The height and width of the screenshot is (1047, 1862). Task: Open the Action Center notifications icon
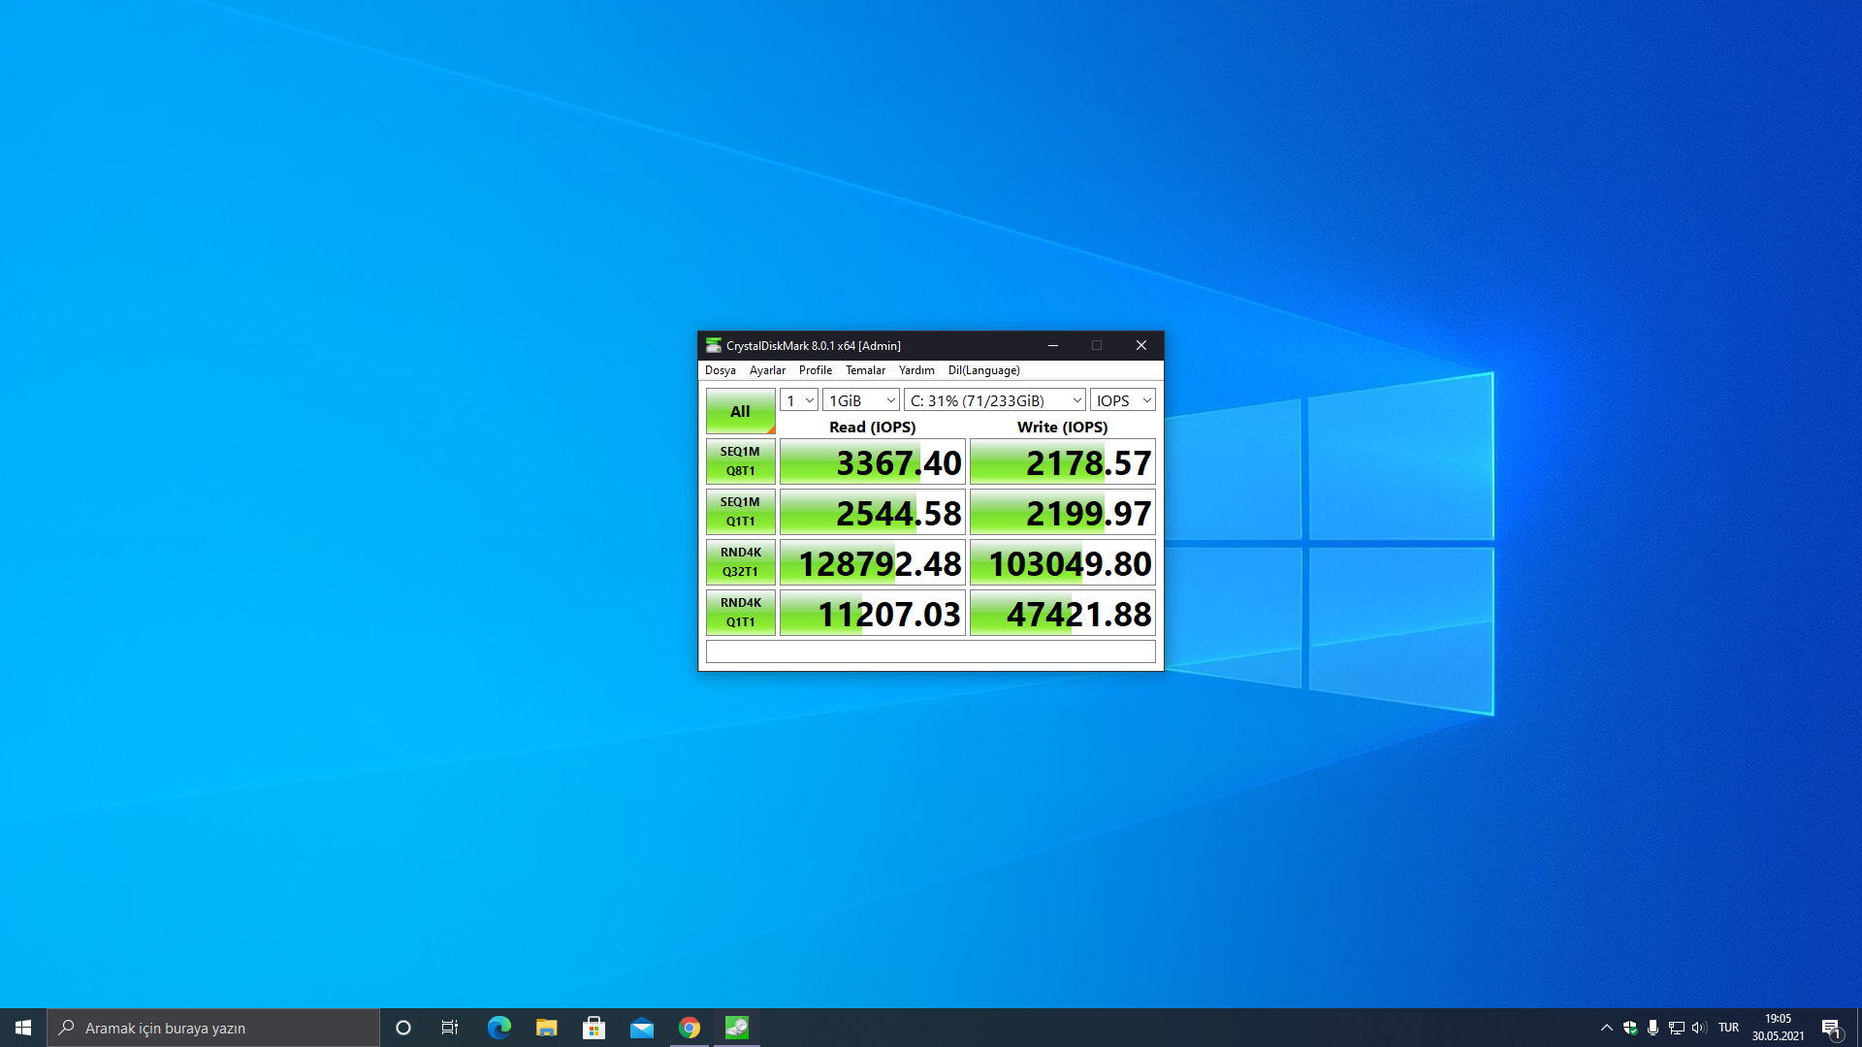[1831, 1028]
